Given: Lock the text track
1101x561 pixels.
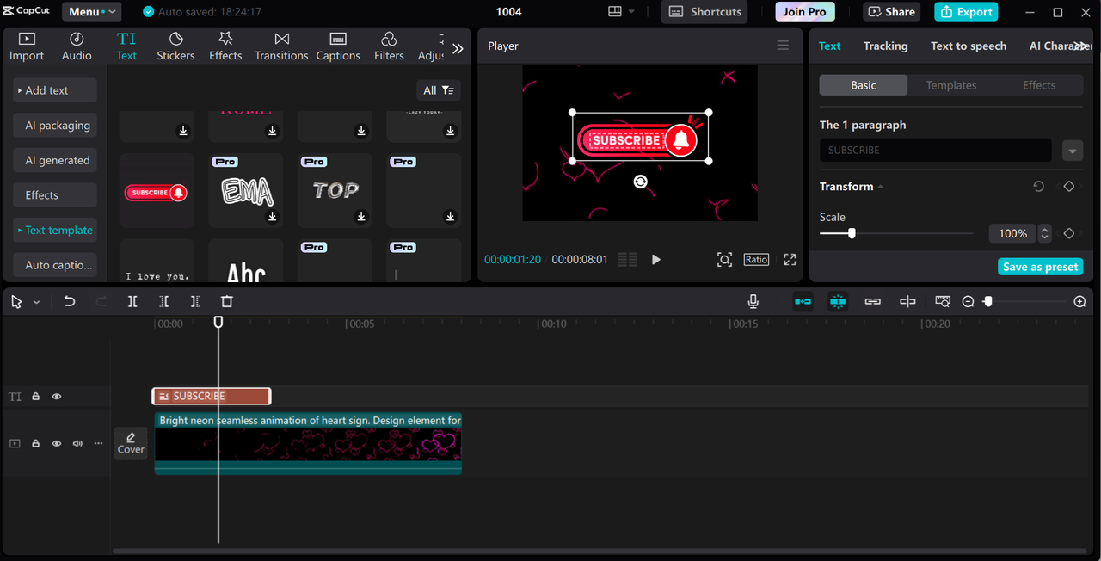Looking at the screenshot, I should (36, 397).
